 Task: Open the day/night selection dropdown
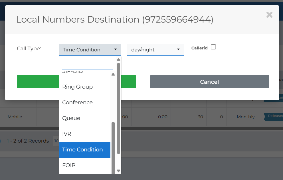tap(155, 50)
